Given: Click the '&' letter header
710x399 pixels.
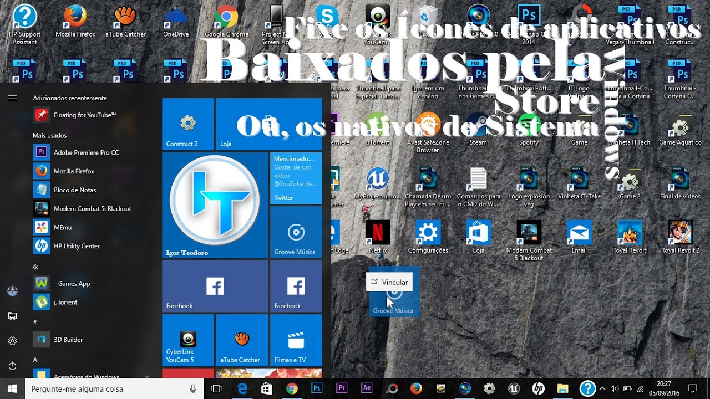Looking at the screenshot, I should pos(35,267).
